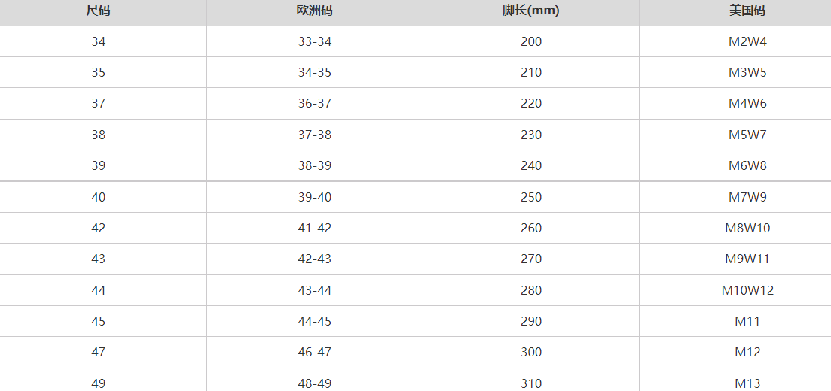Click the M10W12 US size cell
Screen dimensions: 831x391
pos(747,290)
